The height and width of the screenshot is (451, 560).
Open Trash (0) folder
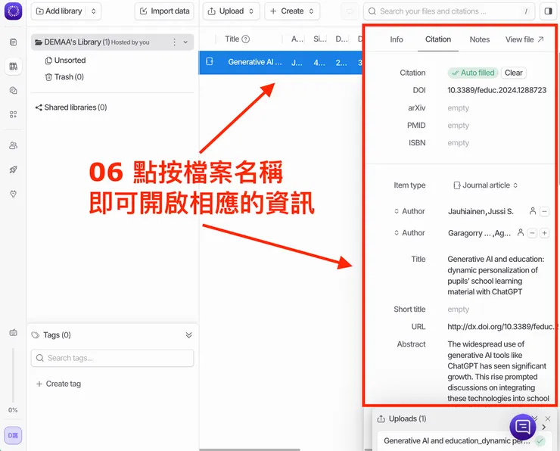[x=64, y=76]
